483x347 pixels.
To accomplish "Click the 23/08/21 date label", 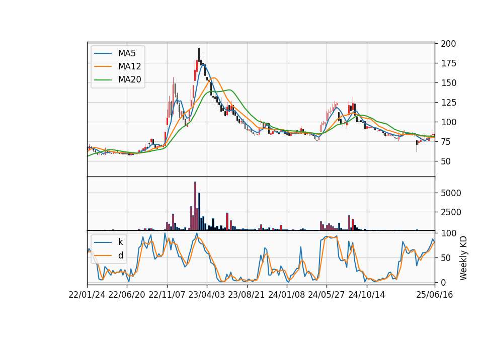I will 247,295.
